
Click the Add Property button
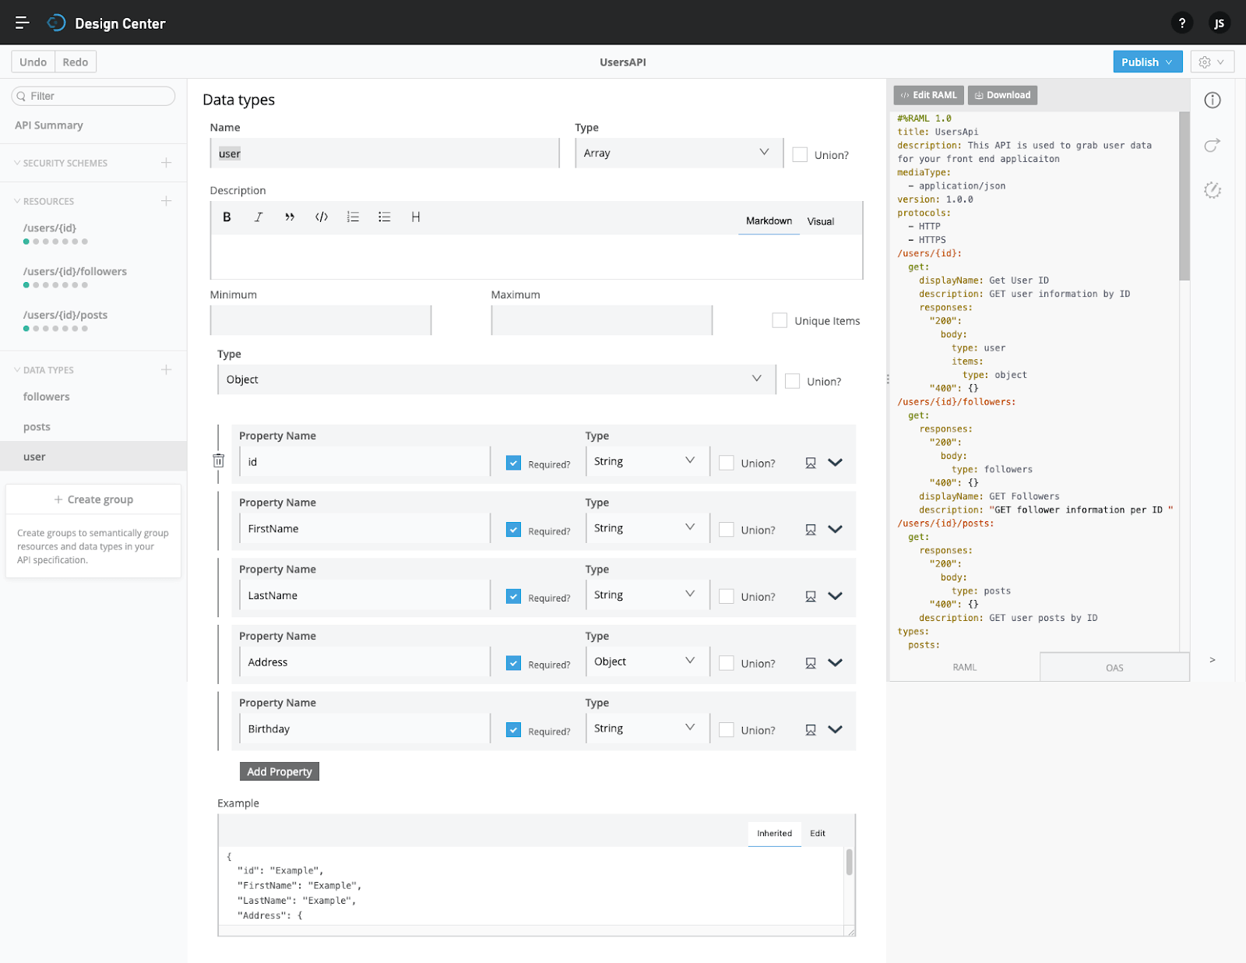click(279, 771)
